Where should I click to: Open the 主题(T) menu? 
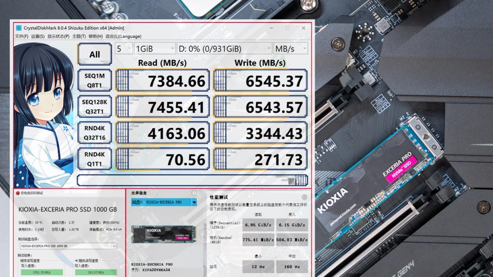[x=79, y=36]
